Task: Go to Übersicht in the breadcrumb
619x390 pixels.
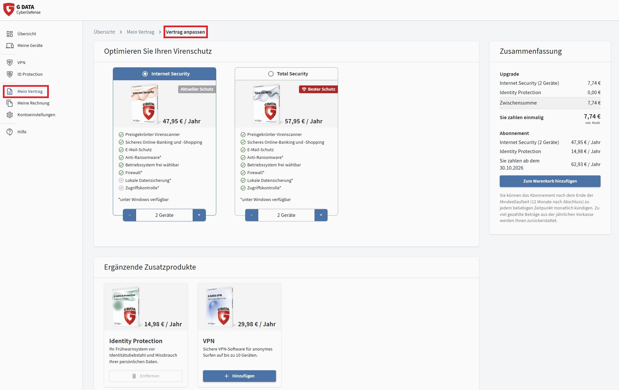Action: (x=104, y=32)
